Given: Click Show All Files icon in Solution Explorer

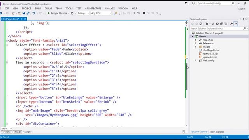Looking at the screenshot, I should 226,24.
